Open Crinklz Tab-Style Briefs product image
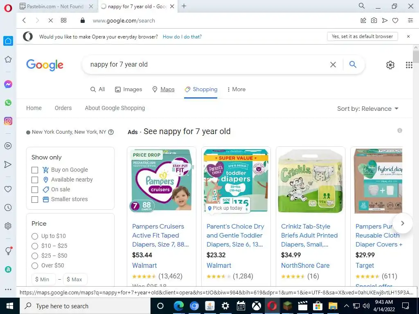Image resolution: width=419 pixels, height=314 pixels. (310, 181)
